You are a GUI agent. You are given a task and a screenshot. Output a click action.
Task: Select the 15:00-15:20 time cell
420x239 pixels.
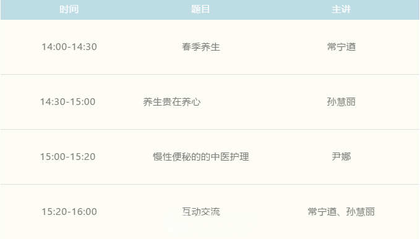68,157
